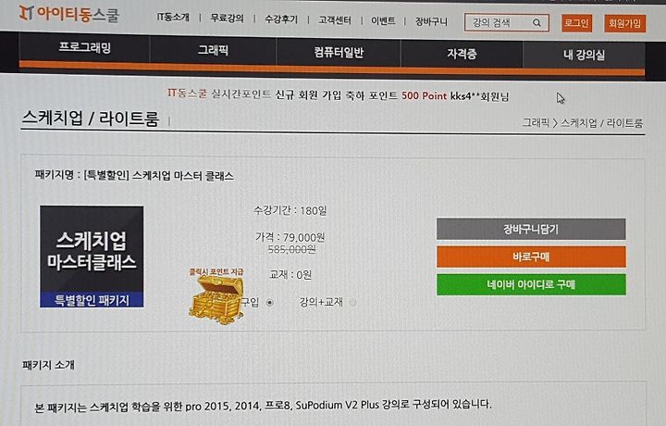Open the 수강후기 link

(x=281, y=19)
